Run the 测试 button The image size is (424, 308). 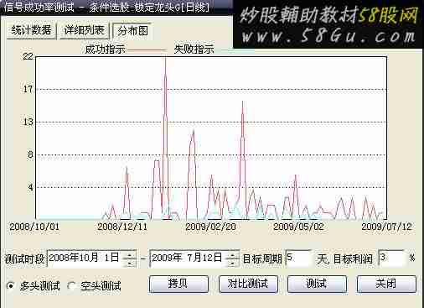pos(317,284)
